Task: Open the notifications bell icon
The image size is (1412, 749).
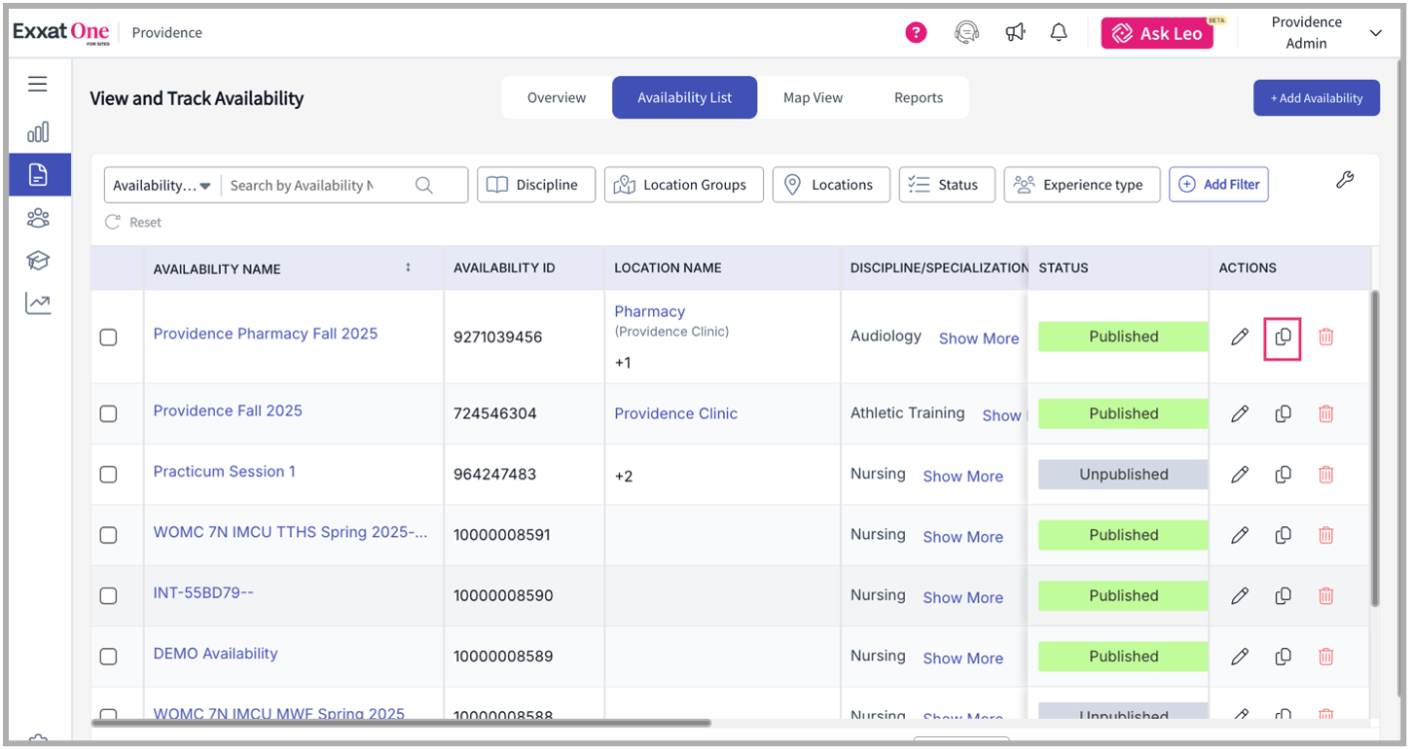Action: 1059,33
